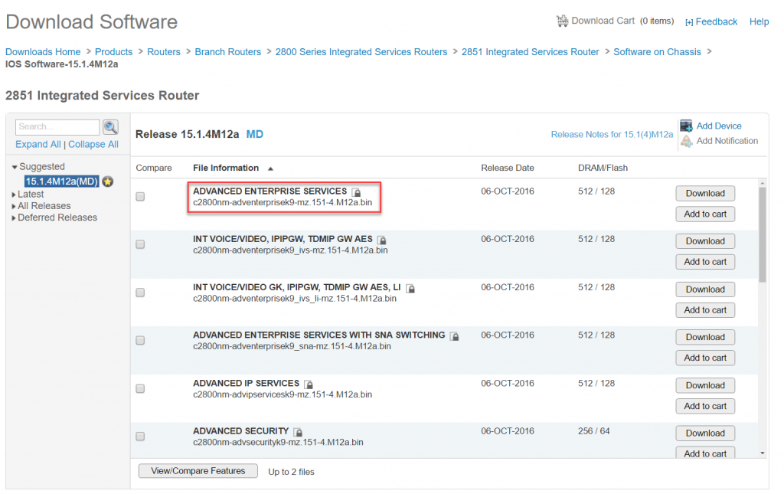Check compare box for ADVANCED SECURITY
Screen dimensions: 784x494
tap(140, 436)
